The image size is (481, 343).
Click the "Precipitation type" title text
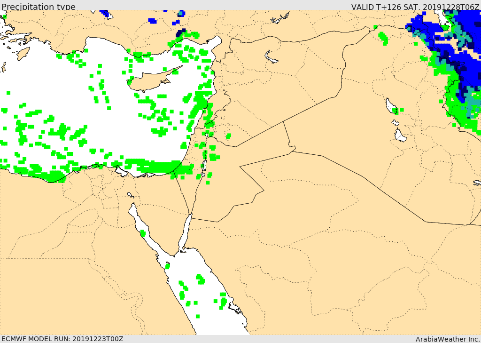(39, 7)
